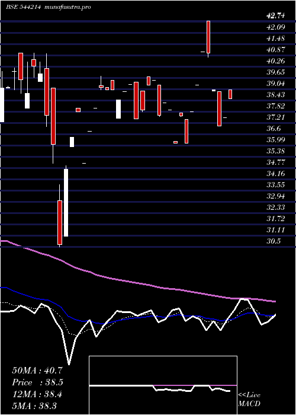
Task: Click the 33.55 price label
Action: (x=276, y=185)
